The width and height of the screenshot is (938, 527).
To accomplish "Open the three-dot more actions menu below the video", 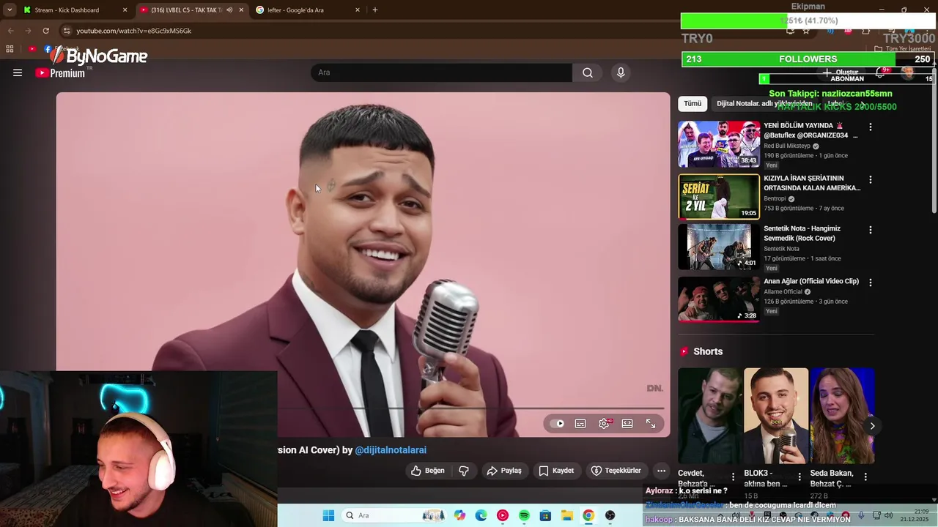I will (661, 471).
